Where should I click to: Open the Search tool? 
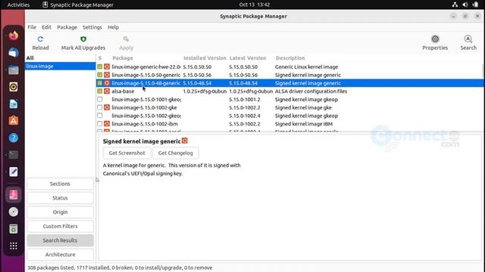coord(468,43)
